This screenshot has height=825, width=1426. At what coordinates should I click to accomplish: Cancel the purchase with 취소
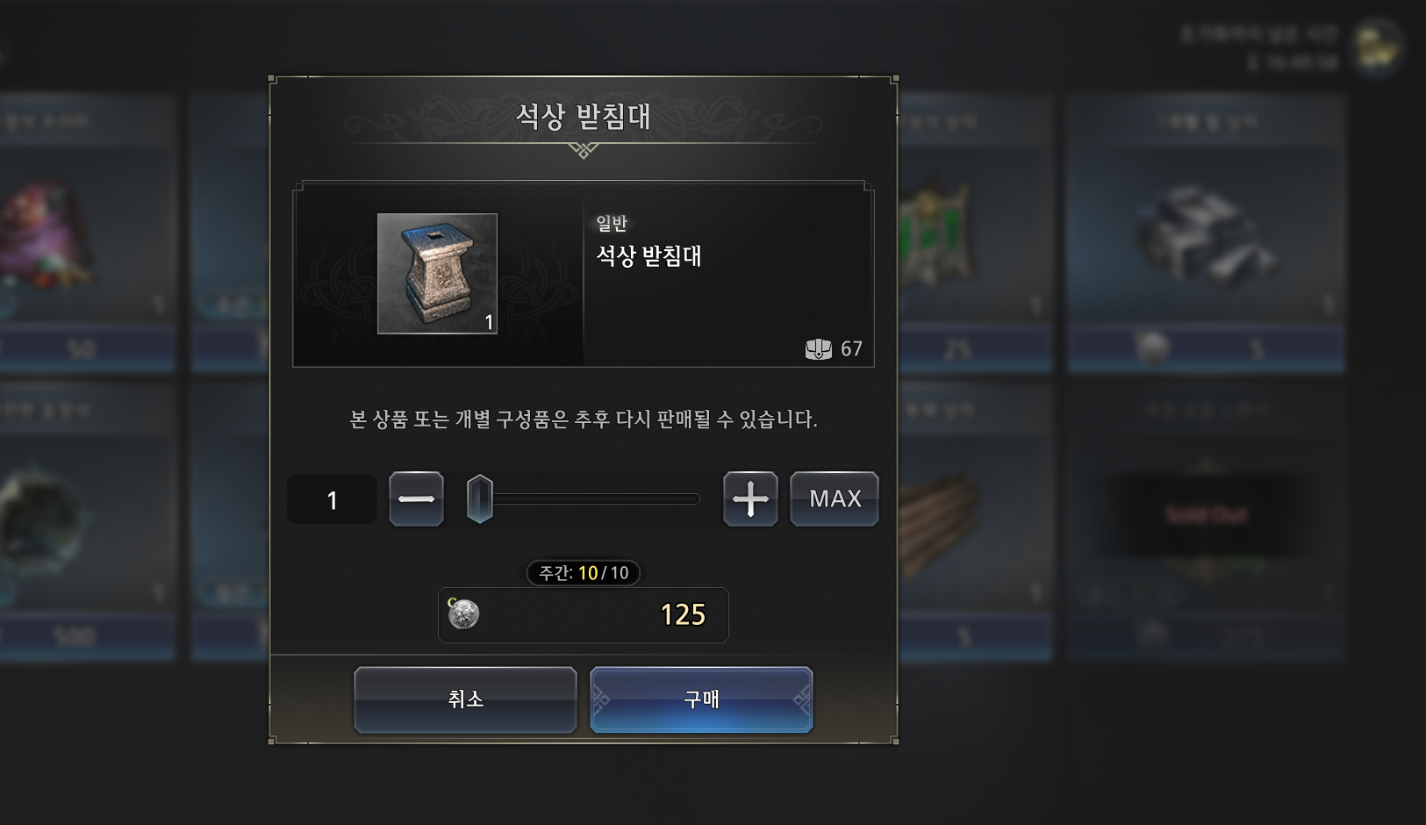coord(465,699)
